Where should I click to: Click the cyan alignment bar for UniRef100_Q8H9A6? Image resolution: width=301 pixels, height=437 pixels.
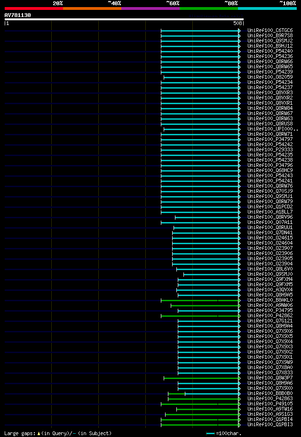point(208,383)
